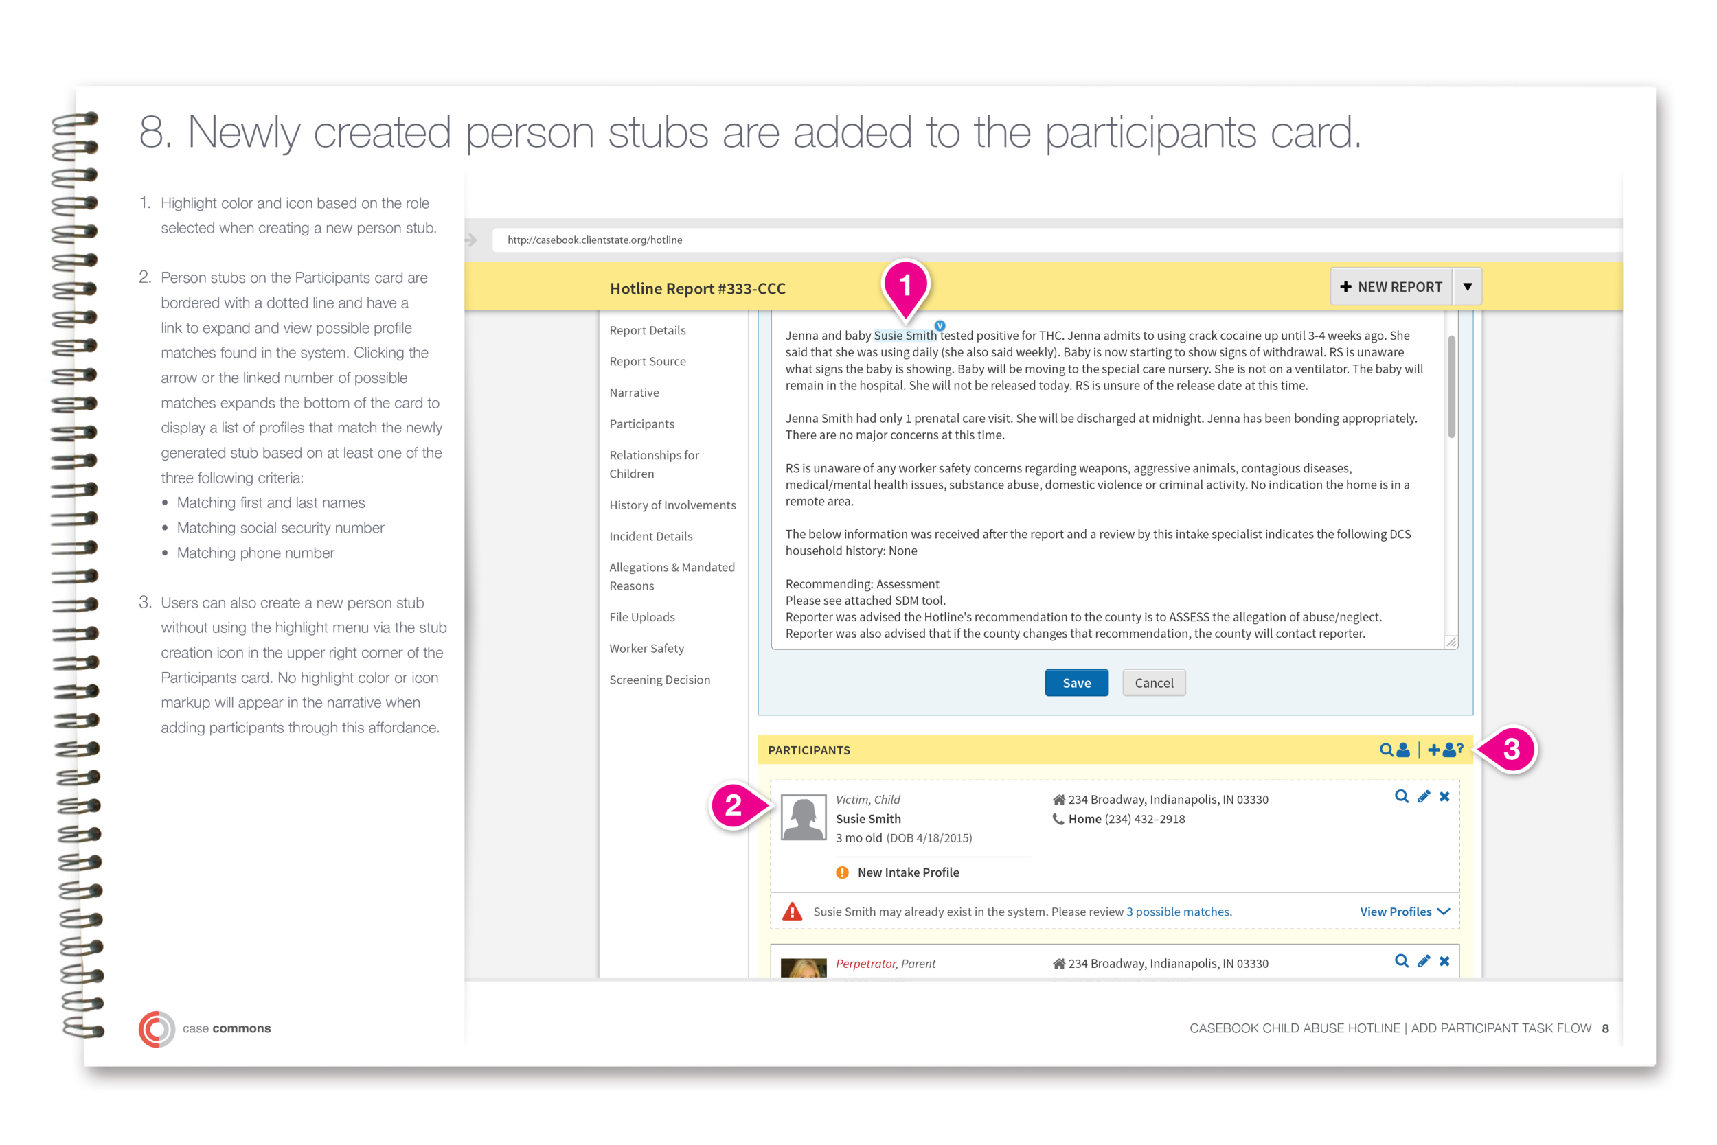Click the victim role badge above Susie Smith
This screenshot has width=1717, height=1145.
pos(940,325)
